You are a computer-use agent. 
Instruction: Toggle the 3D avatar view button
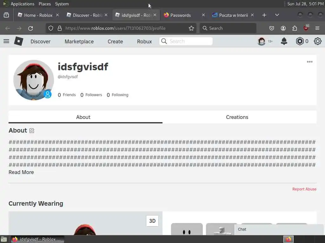pos(152,221)
